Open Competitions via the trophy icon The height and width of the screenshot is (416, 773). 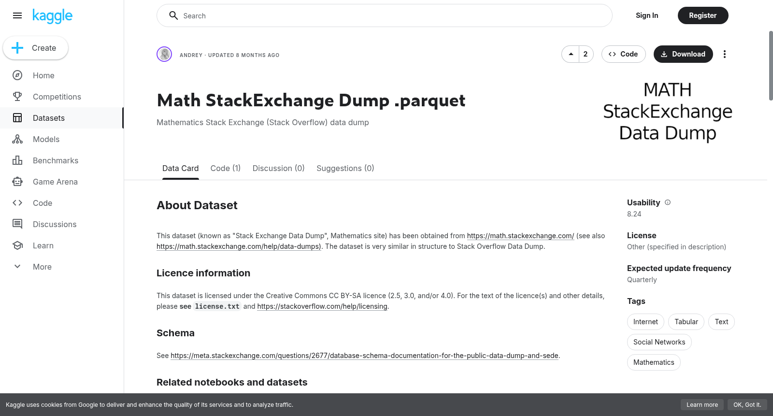point(17,97)
